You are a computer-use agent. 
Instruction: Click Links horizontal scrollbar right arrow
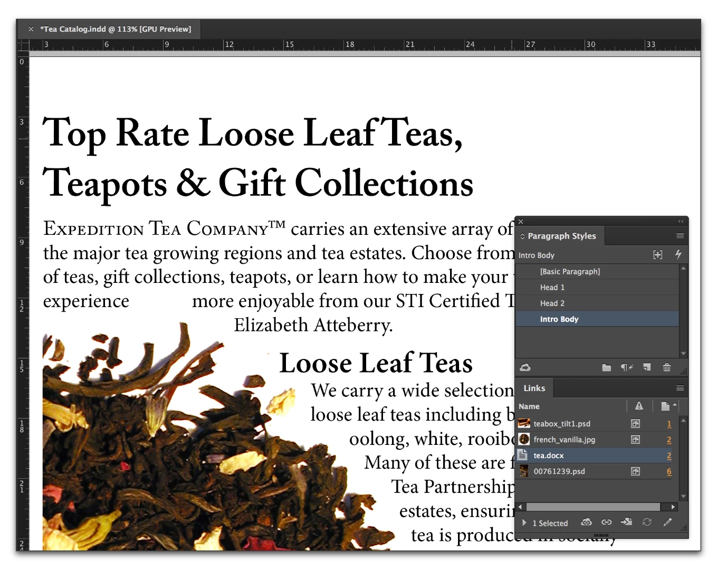(x=673, y=507)
